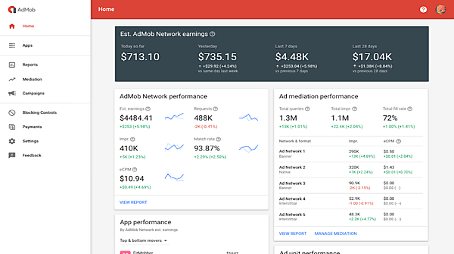The height and width of the screenshot is (254, 454).
Task: Open the user profile avatar
Action: (x=441, y=10)
